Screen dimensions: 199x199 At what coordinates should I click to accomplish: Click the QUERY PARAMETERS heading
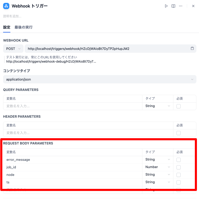(x=21, y=90)
